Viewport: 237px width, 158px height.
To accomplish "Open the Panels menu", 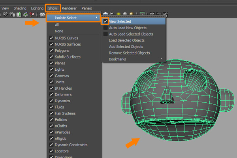I will (87, 8).
